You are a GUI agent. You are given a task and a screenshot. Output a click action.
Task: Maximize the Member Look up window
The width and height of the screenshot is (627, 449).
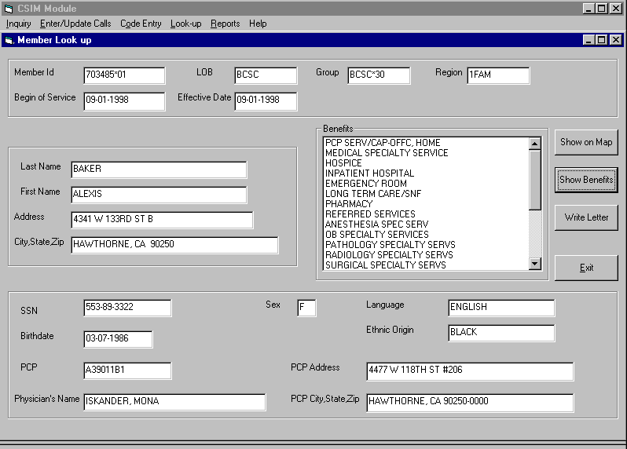601,40
